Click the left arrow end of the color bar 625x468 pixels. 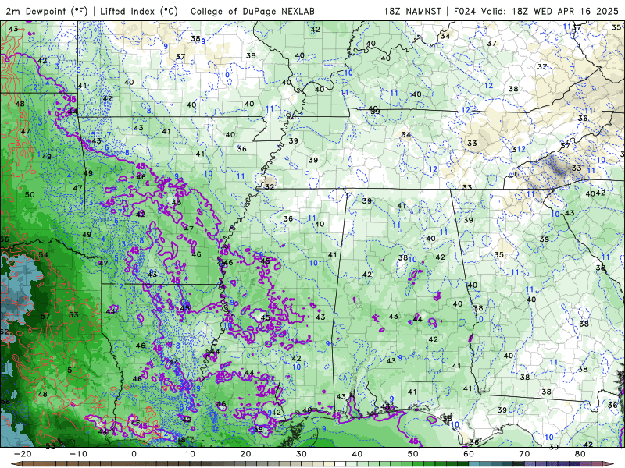(x=16, y=463)
